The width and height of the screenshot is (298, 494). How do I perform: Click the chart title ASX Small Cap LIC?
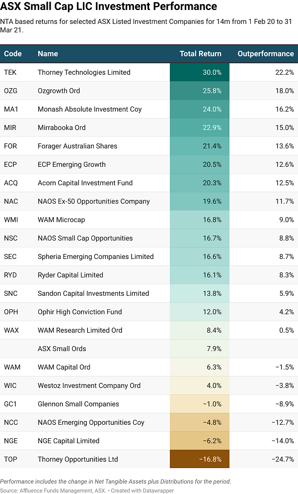(x=109, y=6)
